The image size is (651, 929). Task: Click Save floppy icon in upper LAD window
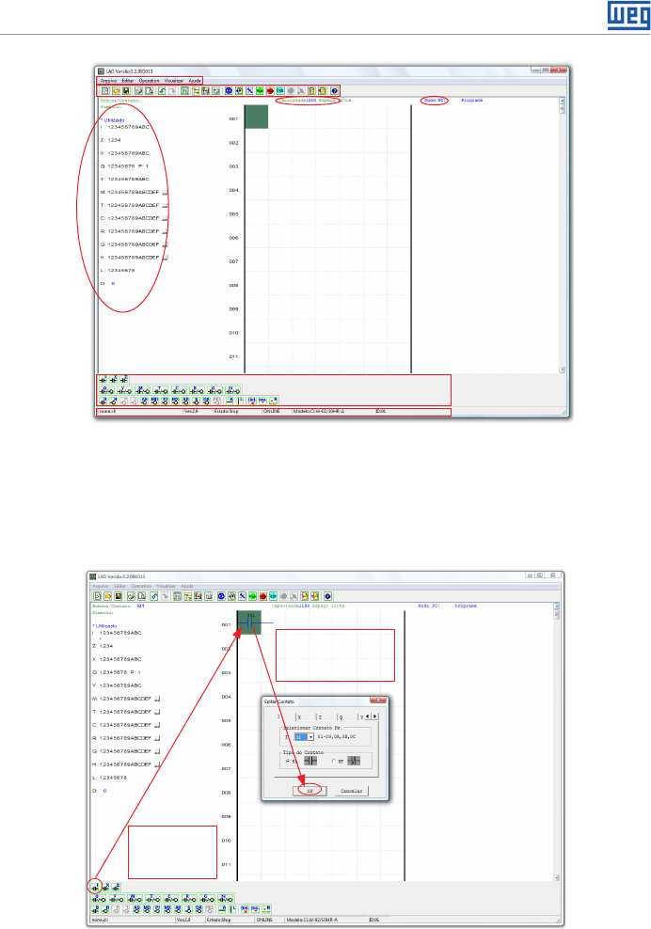[x=126, y=90]
